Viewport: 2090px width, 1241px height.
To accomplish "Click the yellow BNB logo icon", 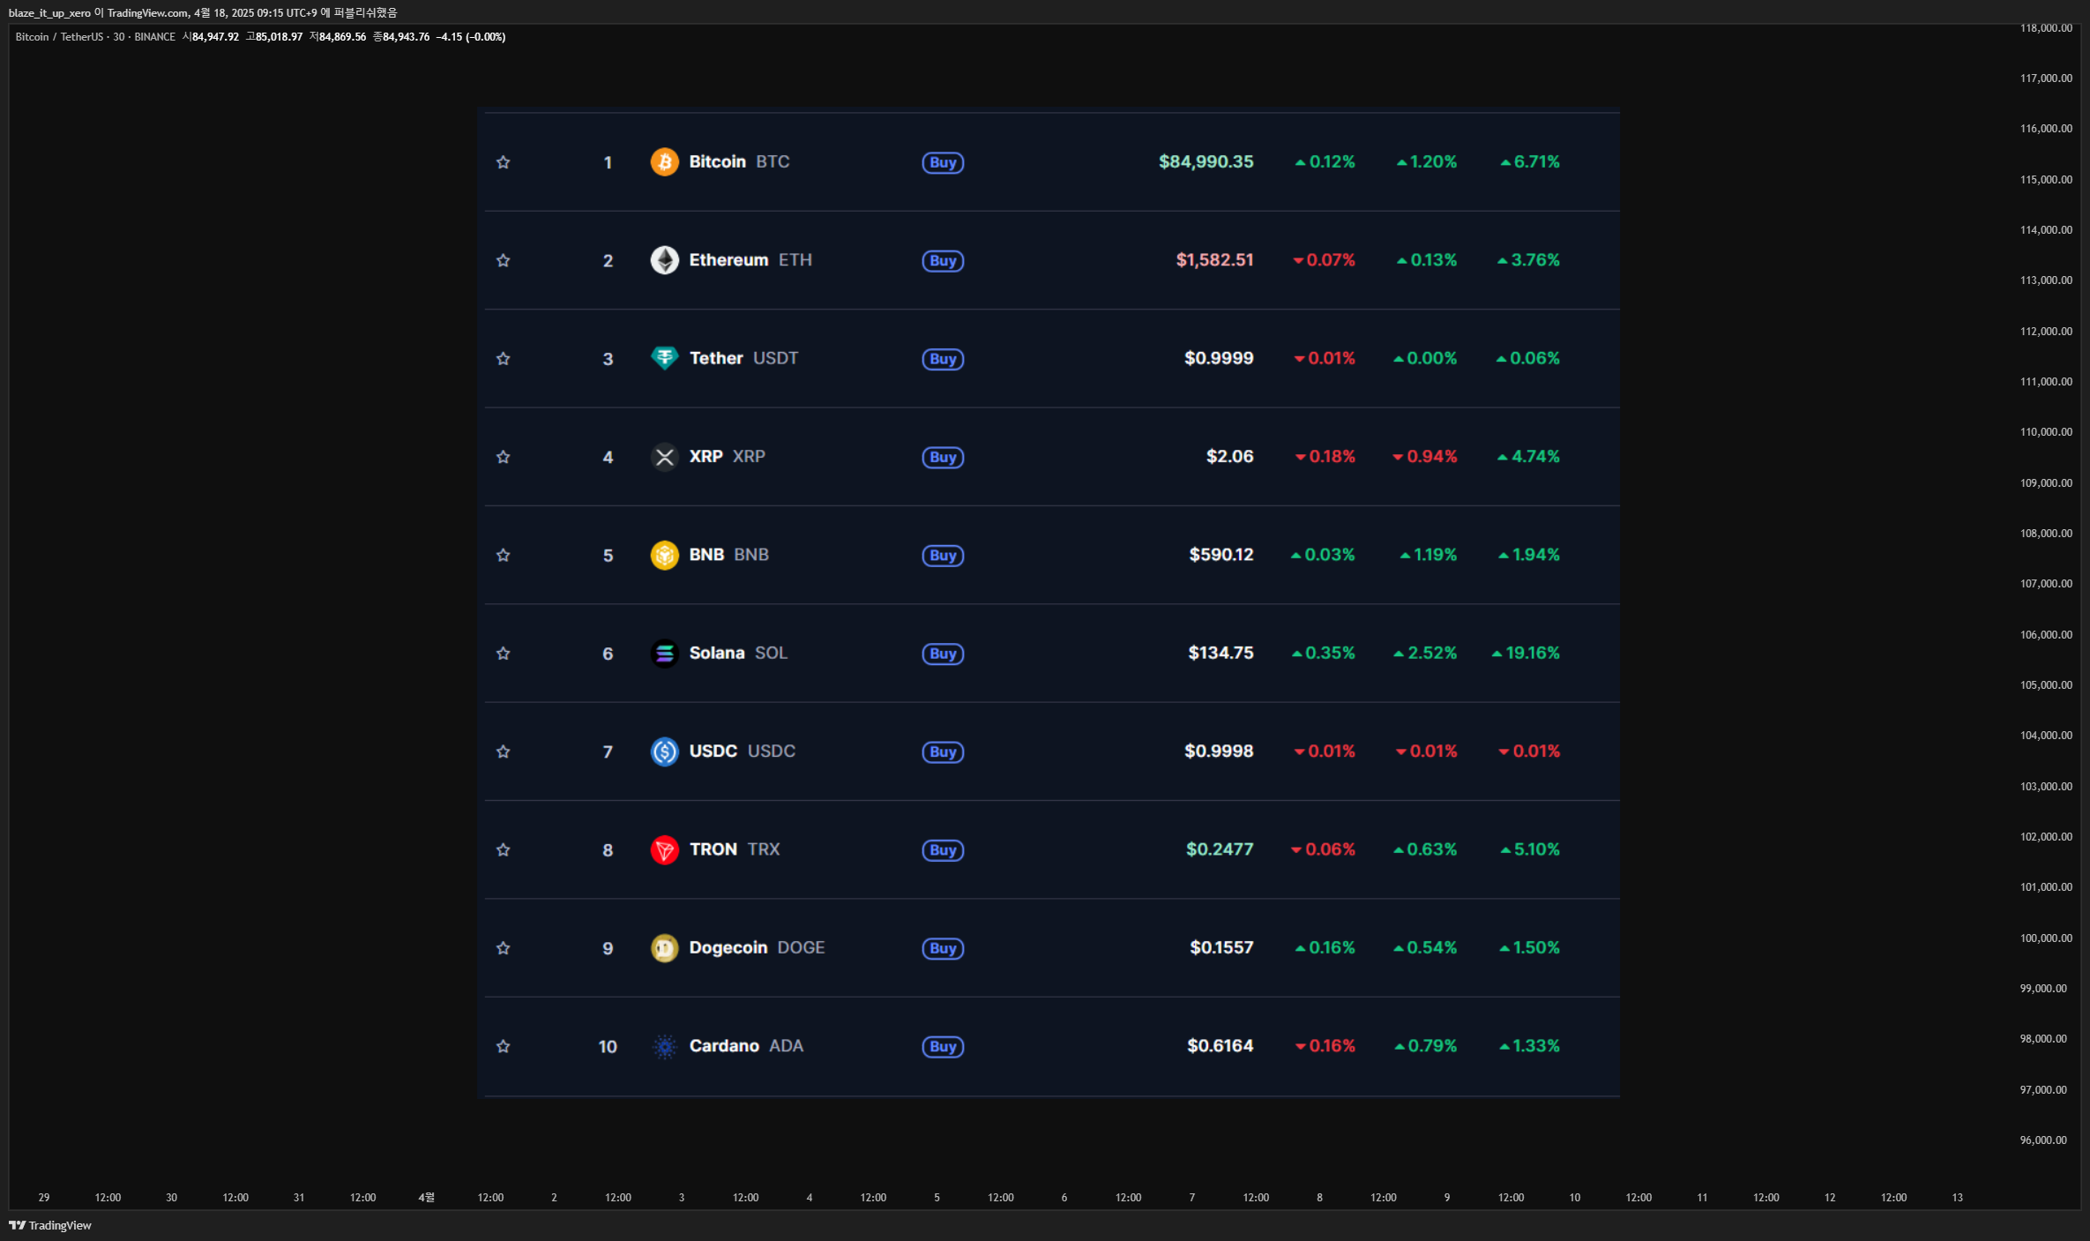I will tap(664, 555).
